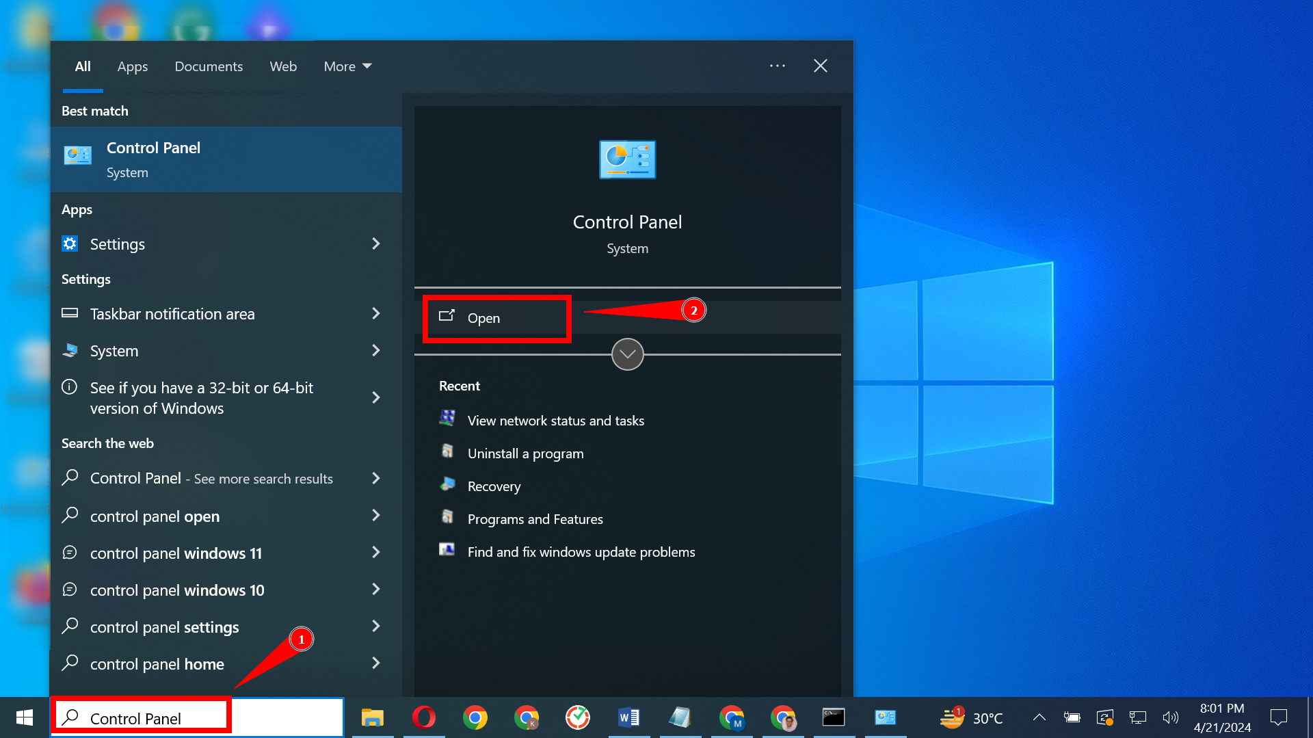Click the network icon in system tray
Viewport: 1313px width, 738px height.
(1138, 717)
